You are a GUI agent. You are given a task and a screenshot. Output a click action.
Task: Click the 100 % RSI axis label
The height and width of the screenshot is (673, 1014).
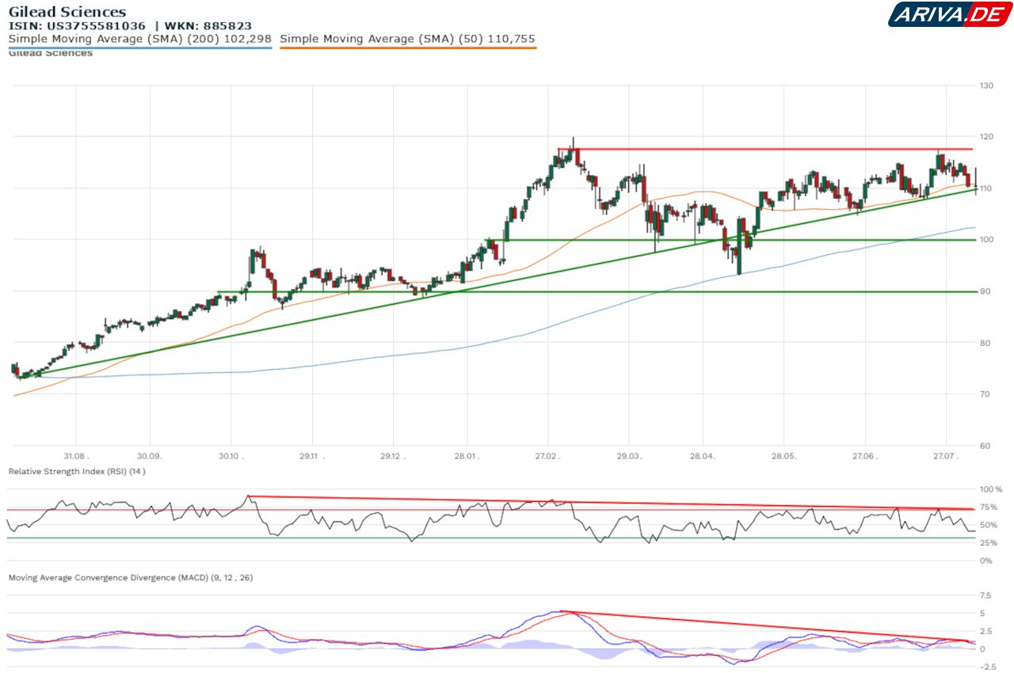click(991, 489)
